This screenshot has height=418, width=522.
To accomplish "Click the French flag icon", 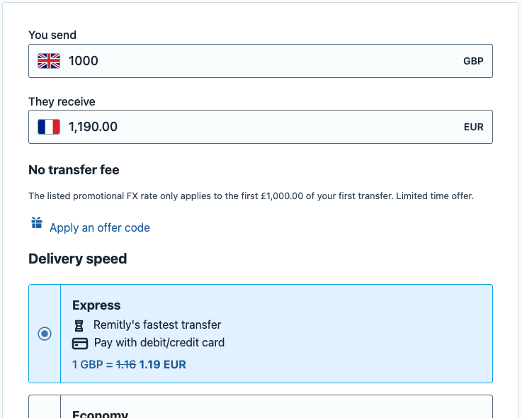I will 49,127.
